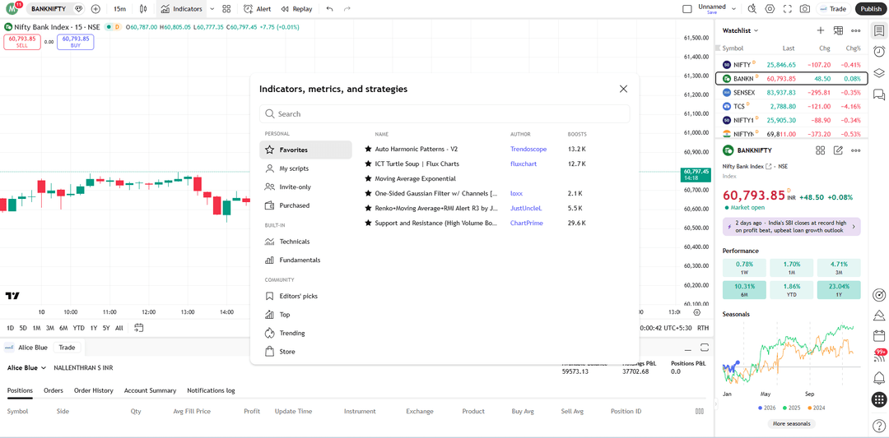Click the Publish button

[869, 8]
